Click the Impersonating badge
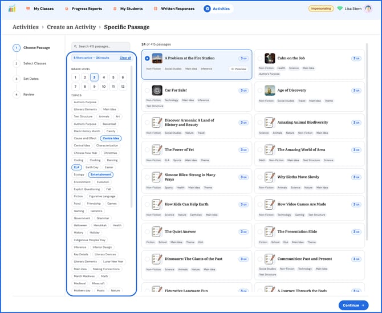This screenshot has width=382, height=313. [321, 9]
